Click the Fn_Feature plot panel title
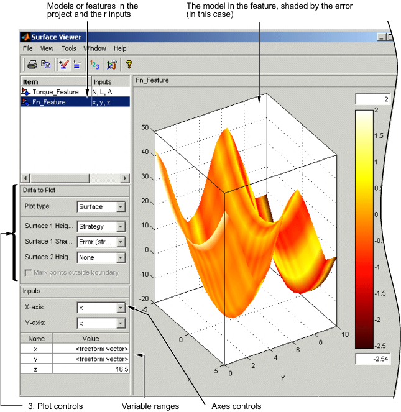This screenshot has width=401, height=412. [x=152, y=80]
